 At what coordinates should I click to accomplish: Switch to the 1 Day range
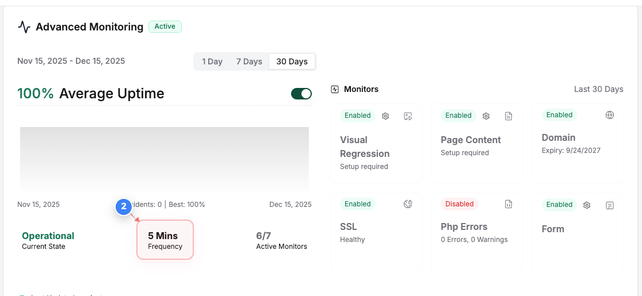point(212,61)
